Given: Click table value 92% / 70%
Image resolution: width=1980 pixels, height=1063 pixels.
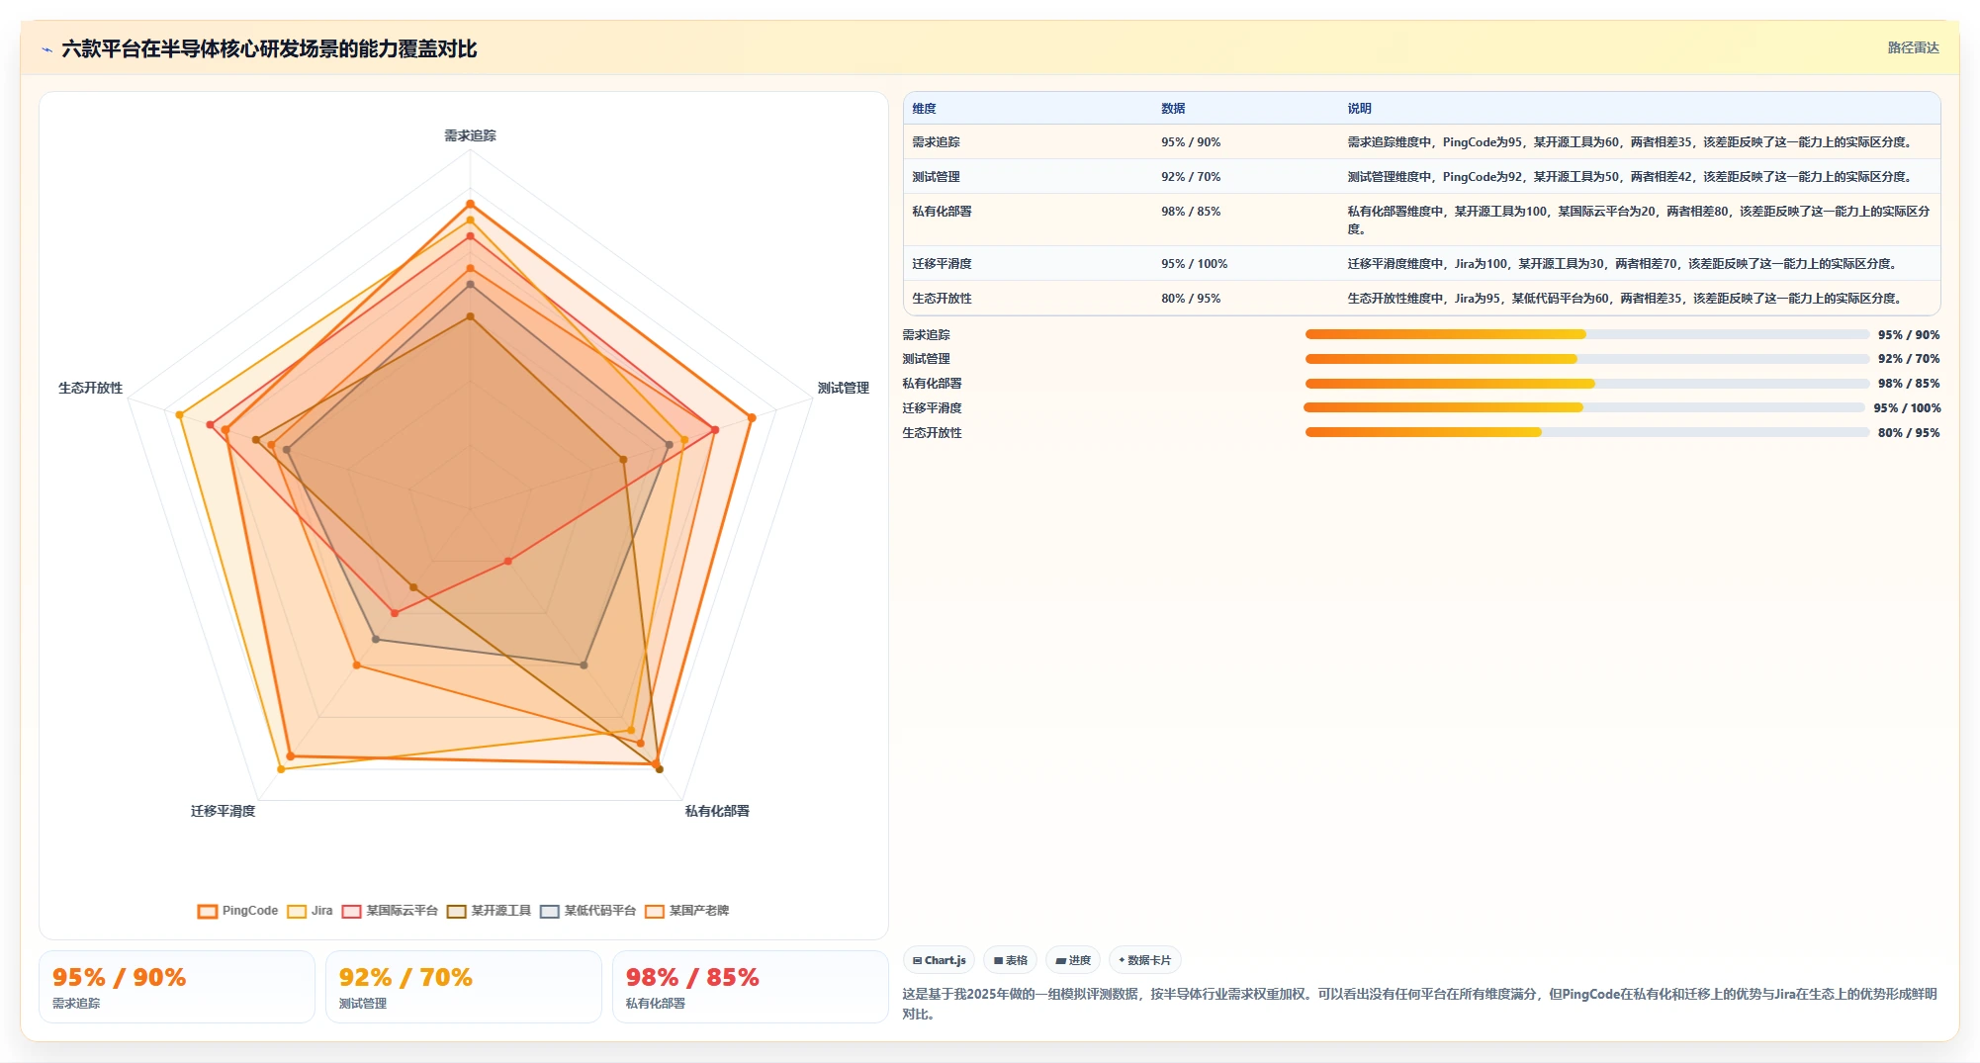Looking at the screenshot, I should click(x=1191, y=177).
